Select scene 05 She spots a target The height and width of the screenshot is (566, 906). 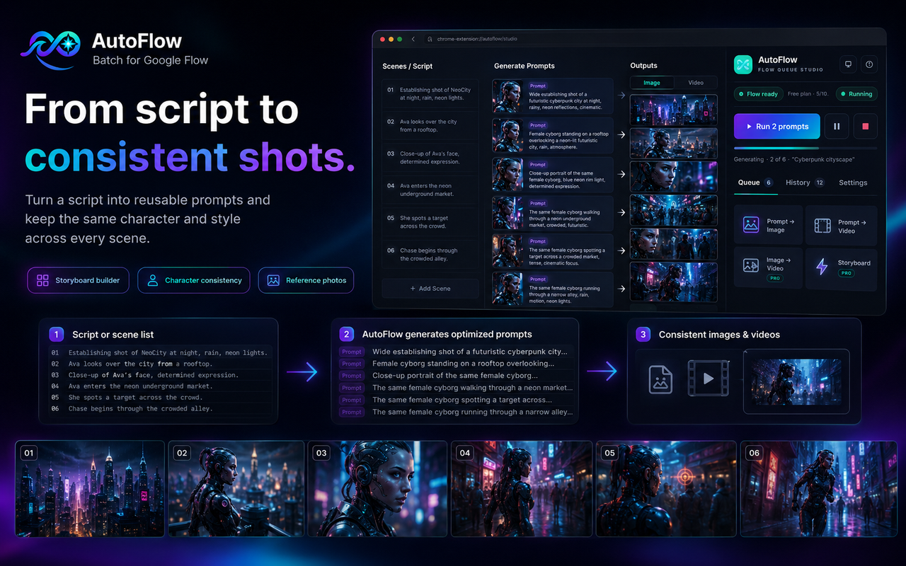430,222
